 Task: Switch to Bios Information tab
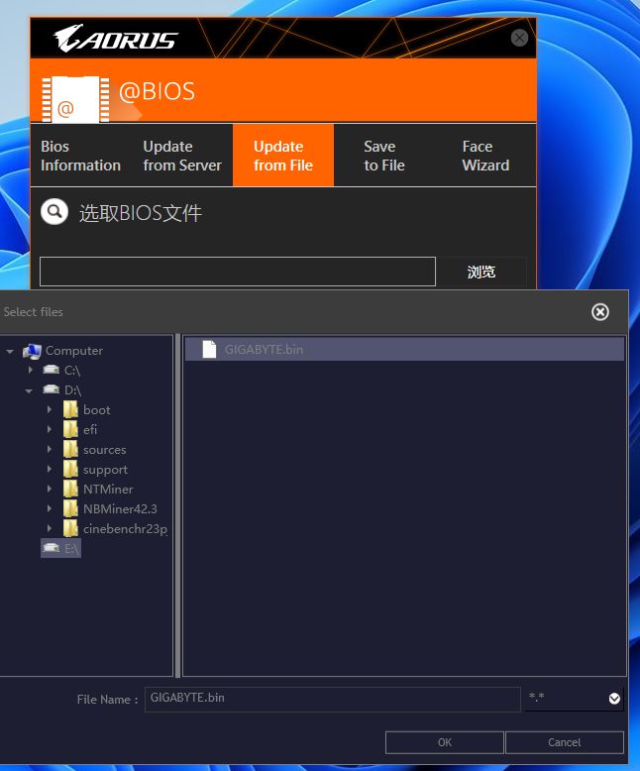coord(80,156)
